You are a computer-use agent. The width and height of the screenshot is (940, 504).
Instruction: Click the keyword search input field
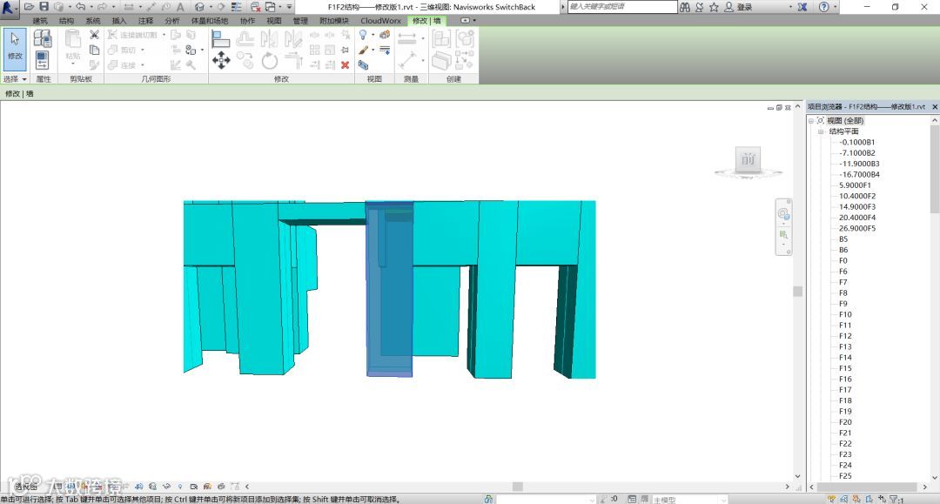[621, 7]
